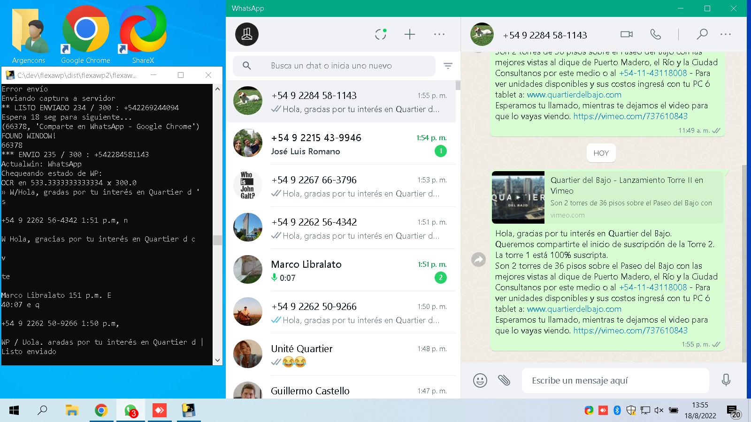Click voice message mic icon in Marco Libralato row

click(x=274, y=278)
